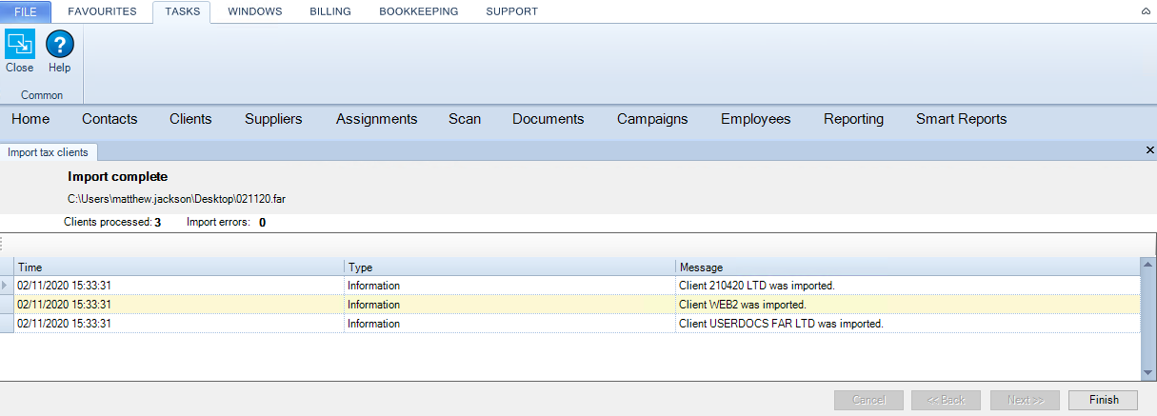
Task: Sort by the Time column header
Action: point(179,267)
